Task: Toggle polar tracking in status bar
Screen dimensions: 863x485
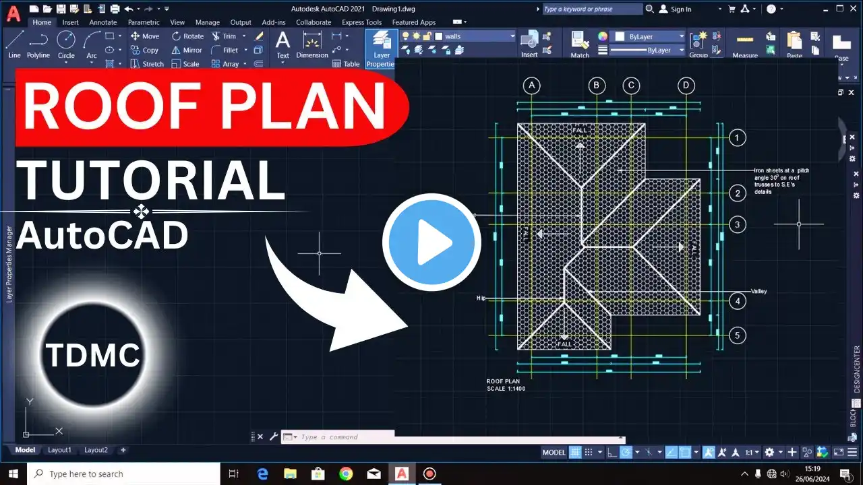Action: (x=626, y=453)
